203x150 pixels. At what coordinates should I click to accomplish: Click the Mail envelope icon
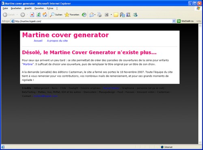(x=92, y=15)
